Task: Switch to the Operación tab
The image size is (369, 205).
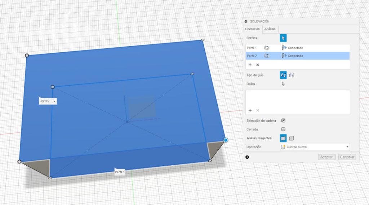Action: point(252,29)
